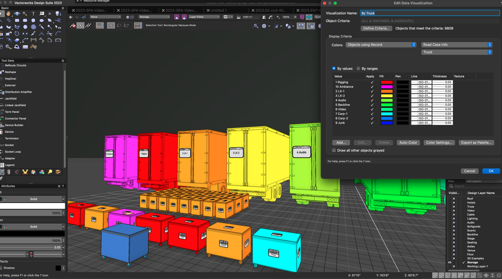The height and width of the screenshot is (279, 502).
Task: Select the Protractor tool
Action: [x=17, y=47]
